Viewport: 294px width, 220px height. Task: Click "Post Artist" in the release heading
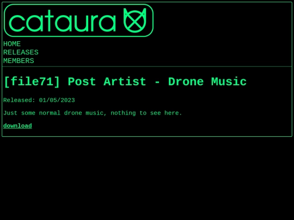[x=107, y=81]
